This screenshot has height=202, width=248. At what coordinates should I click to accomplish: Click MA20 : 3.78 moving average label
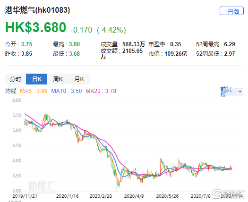tap(101, 91)
